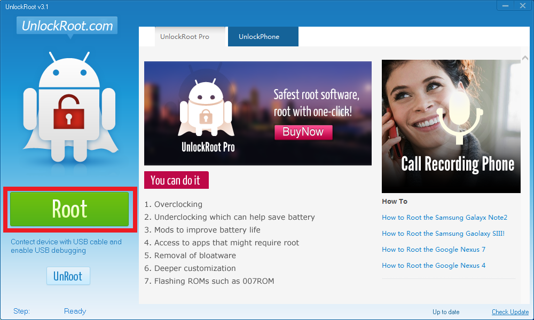Image resolution: width=534 pixels, height=320 pixels.
Task: Open the UnlockRoot Pro banner ad
Action: click(x=258, y=113)
